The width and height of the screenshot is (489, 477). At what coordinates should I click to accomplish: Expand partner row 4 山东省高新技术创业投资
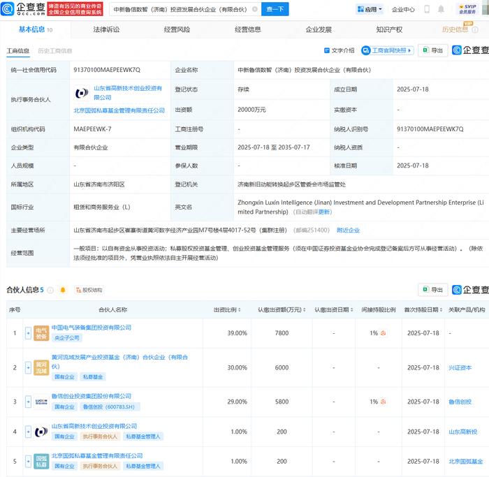pyautogui.click(x=28, y=432)
